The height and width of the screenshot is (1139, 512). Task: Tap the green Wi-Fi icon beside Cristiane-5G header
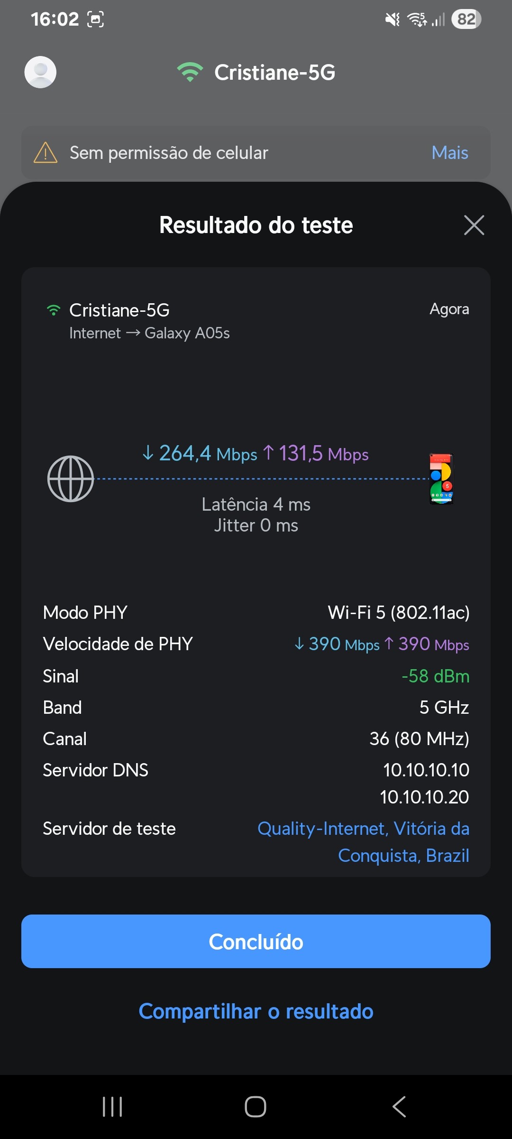pyautogui.click(x=190, y=72)
